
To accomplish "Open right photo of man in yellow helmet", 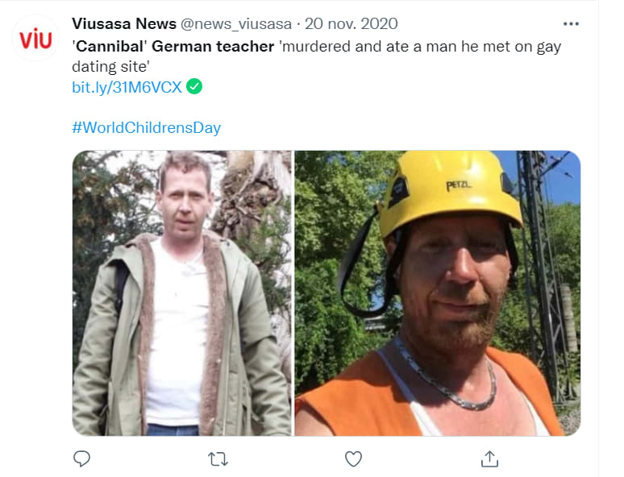I will 437,292.
